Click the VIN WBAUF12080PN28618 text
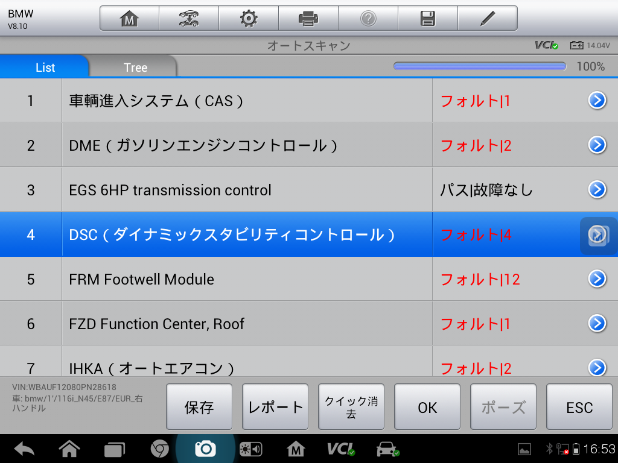Image resolution: width=618 pixels, height=463 pixels. tap(64, 387)
